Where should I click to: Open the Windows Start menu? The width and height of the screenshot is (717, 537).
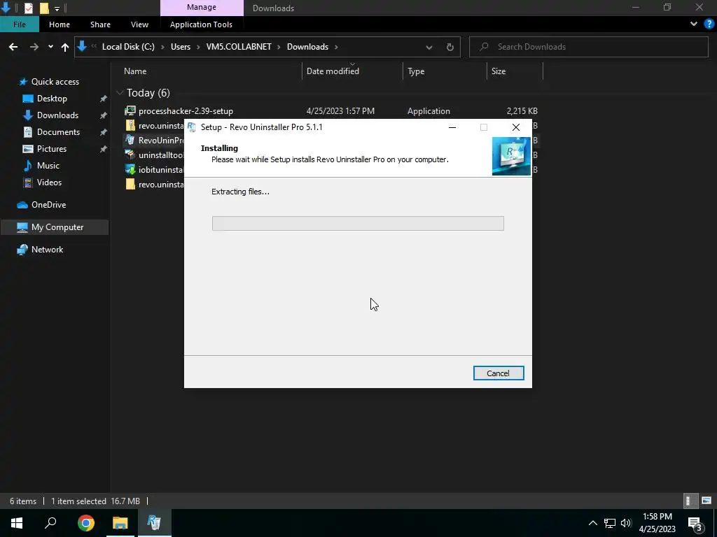click(17, 523)
